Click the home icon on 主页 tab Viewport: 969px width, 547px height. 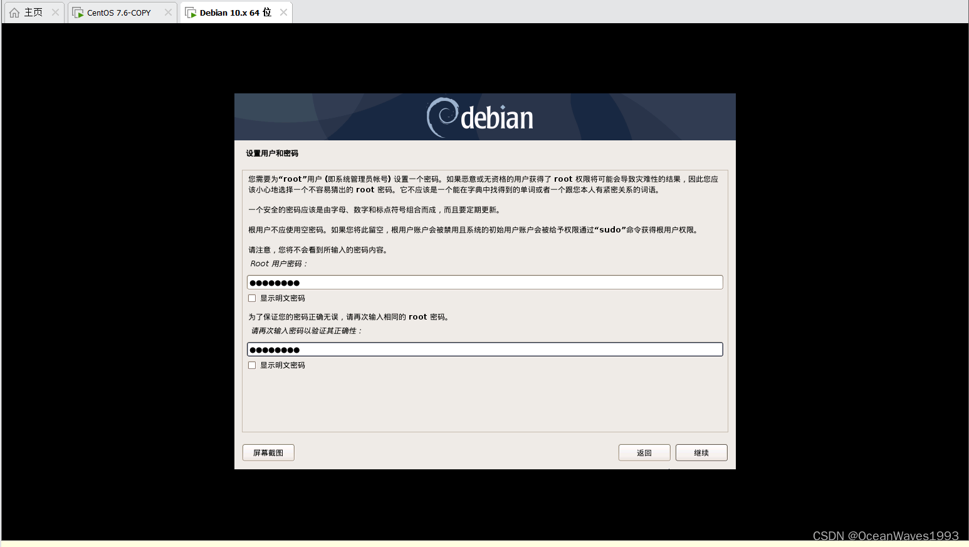pyautogui.click(x=14, y=13)
